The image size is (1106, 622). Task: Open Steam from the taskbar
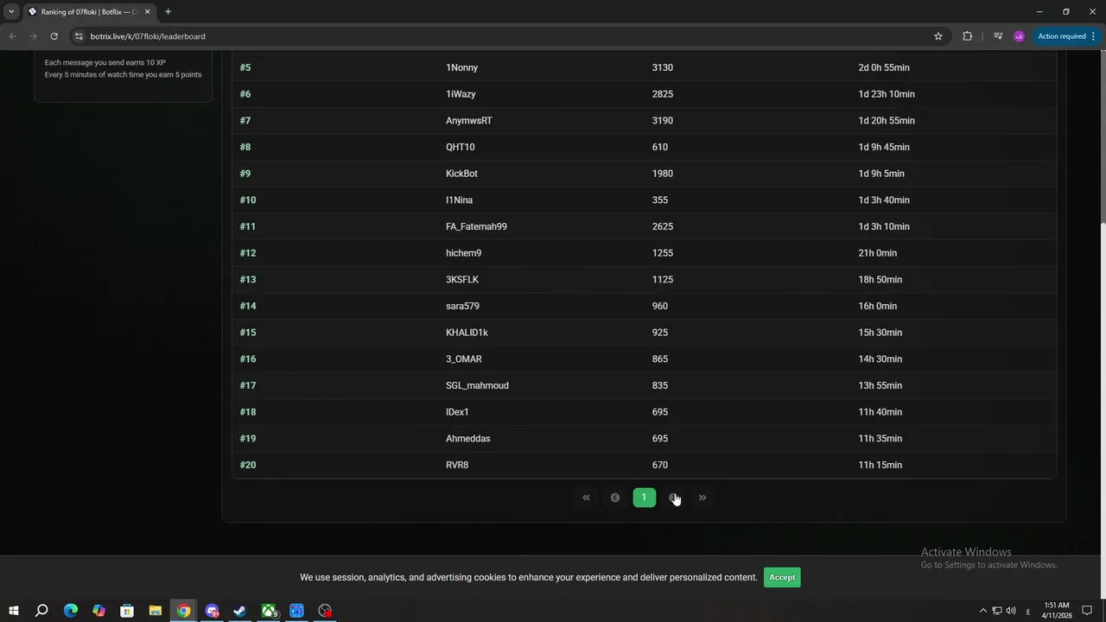tap(240, 611)
